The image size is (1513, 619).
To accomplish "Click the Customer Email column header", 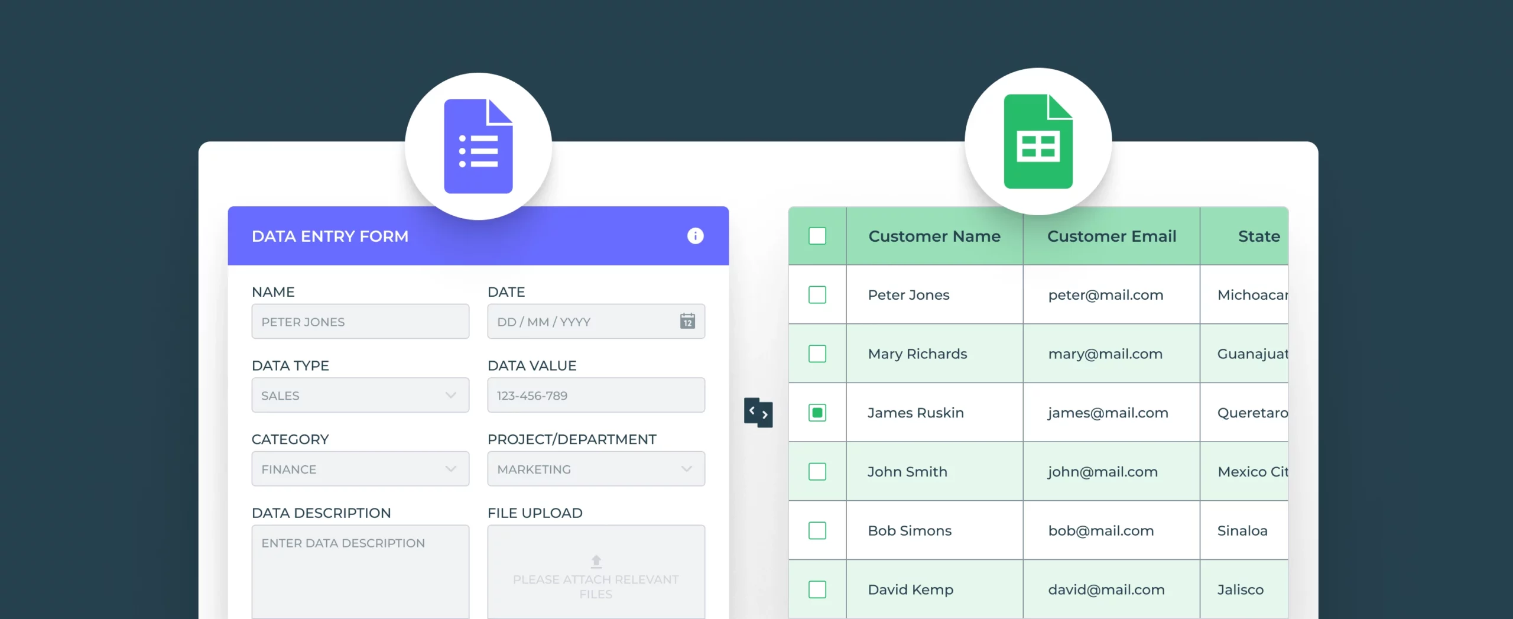I will 1111,236.
